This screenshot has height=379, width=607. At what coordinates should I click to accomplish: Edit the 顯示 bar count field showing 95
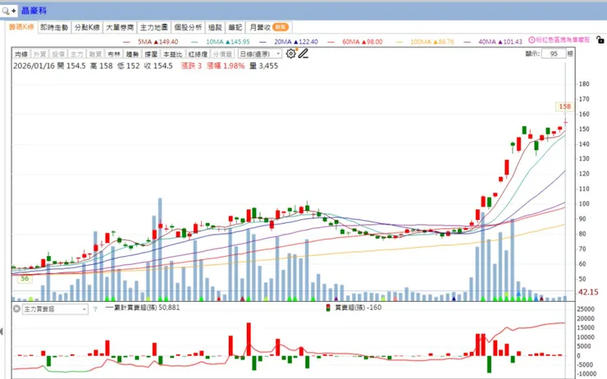point(554,54)
